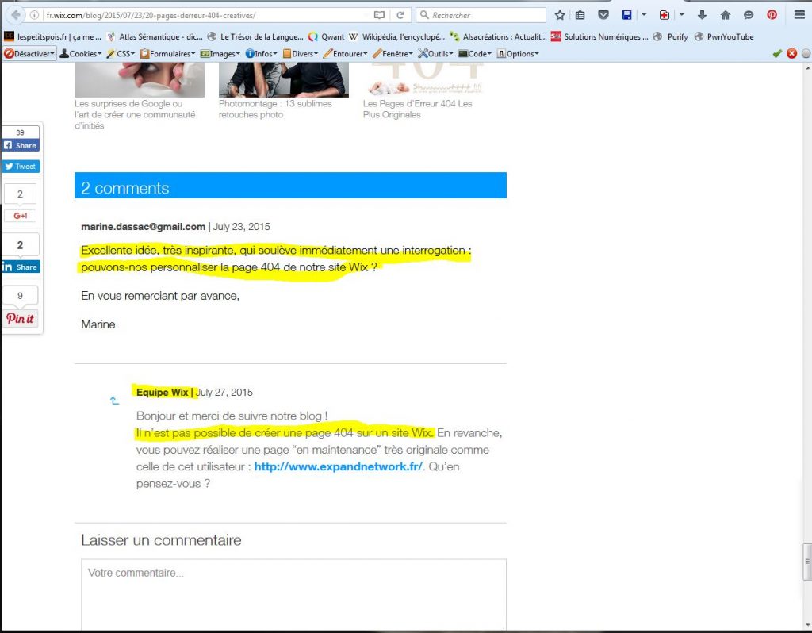Click the red error cross icon in developer toolbar

(x=792, y=53)
